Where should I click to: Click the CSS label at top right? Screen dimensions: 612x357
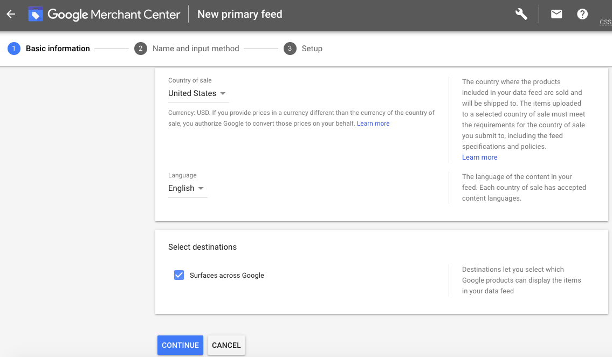click(605, 23)
